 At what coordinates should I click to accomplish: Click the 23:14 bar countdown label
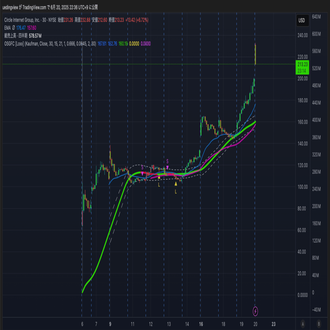tap(302, 71)
